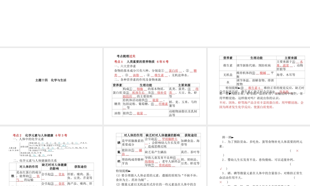
Task: Open the slide thumbnail '考点1 人类重要的营养物质'
Action: coord(155,86)
